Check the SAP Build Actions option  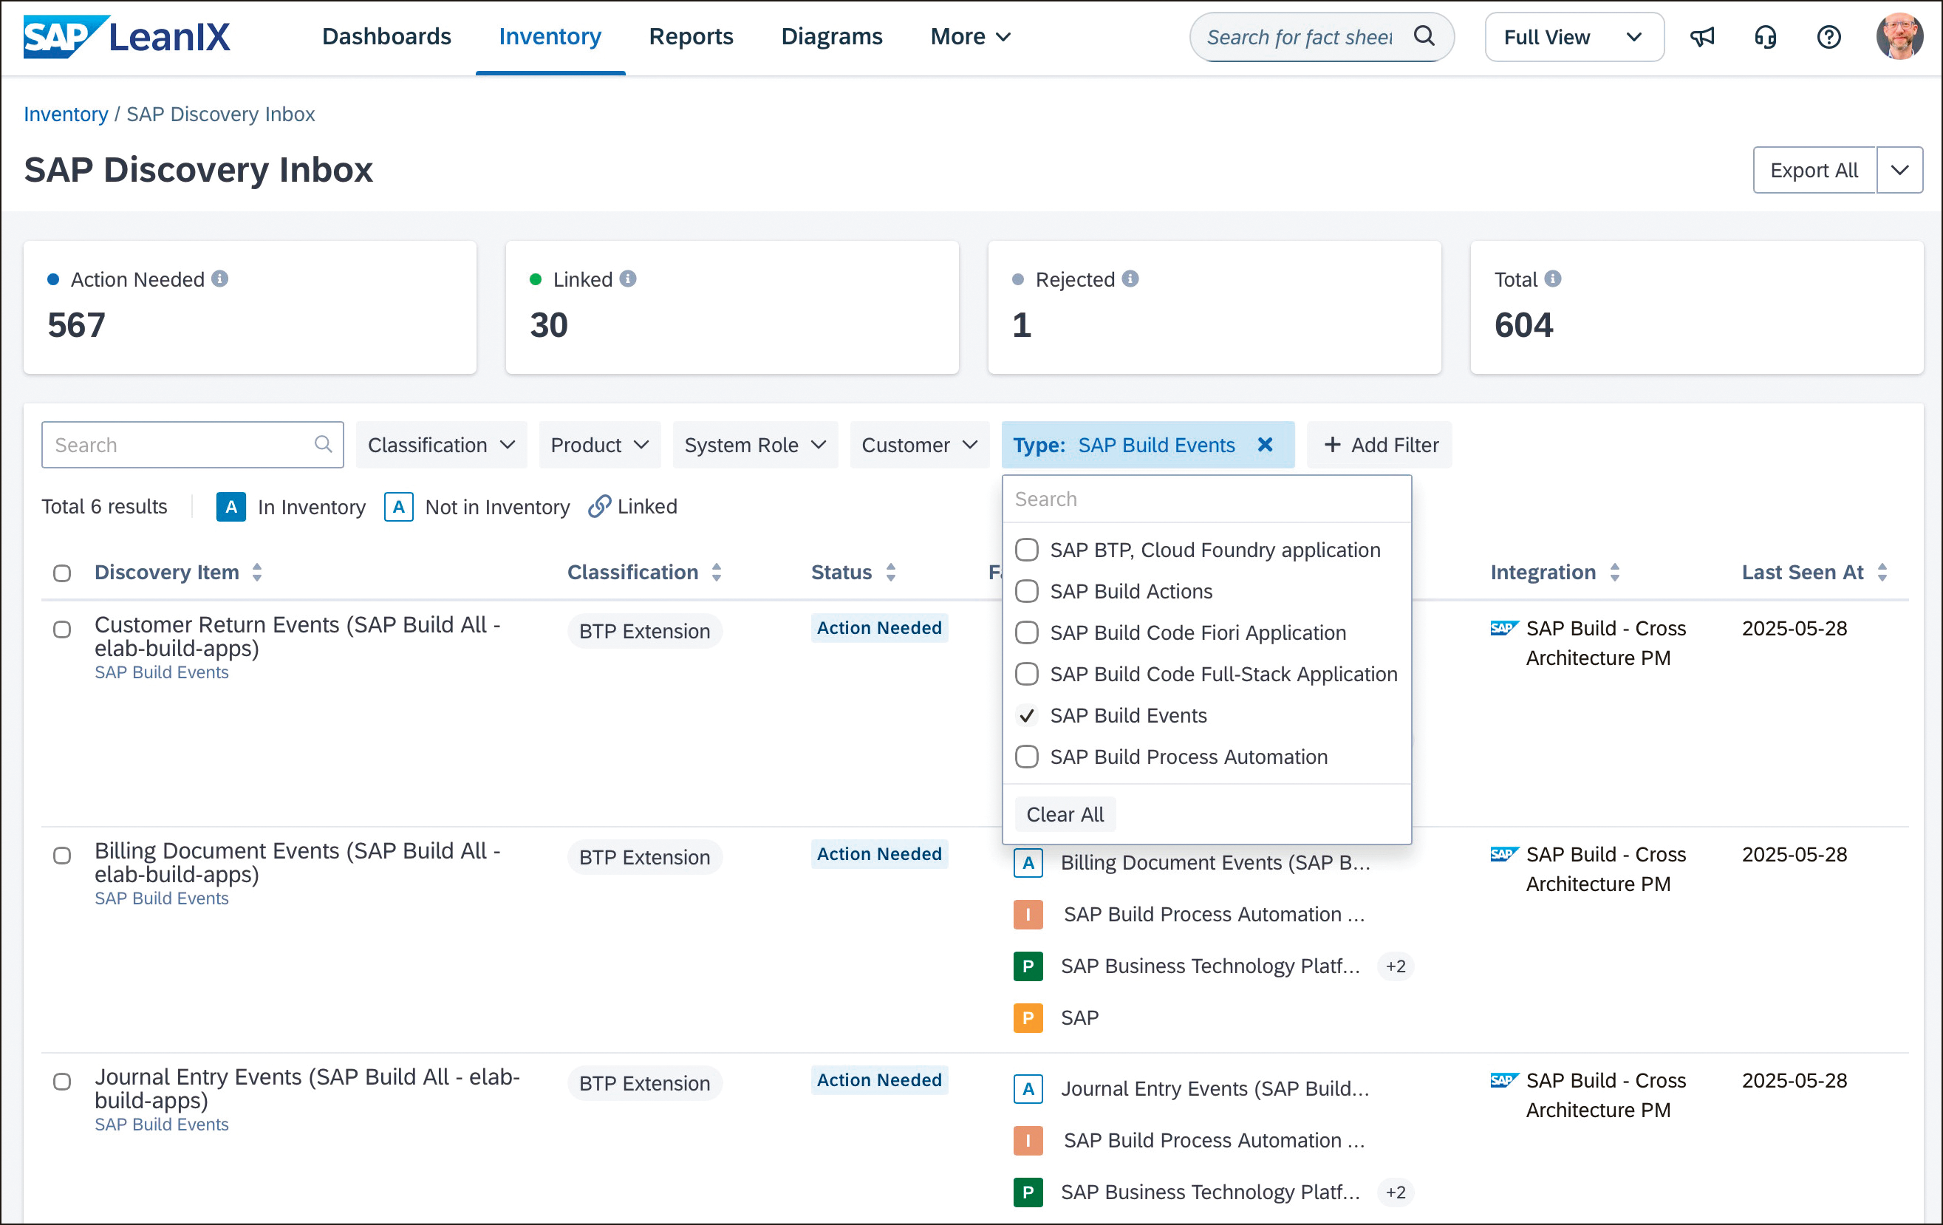click(x=1026, y=592)
